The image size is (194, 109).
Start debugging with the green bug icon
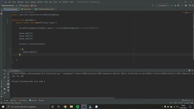coord(175,5)
